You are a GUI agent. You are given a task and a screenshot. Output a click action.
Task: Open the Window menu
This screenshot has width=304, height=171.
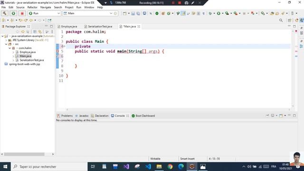pos(89,8)
